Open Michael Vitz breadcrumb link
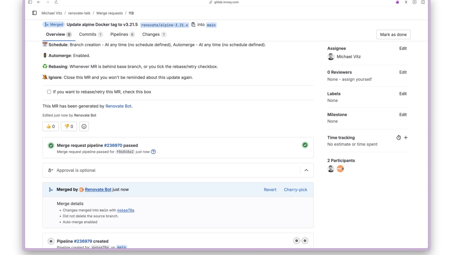Image resolution: width=453 pixels, height=255 pixels. pos(52,13)
